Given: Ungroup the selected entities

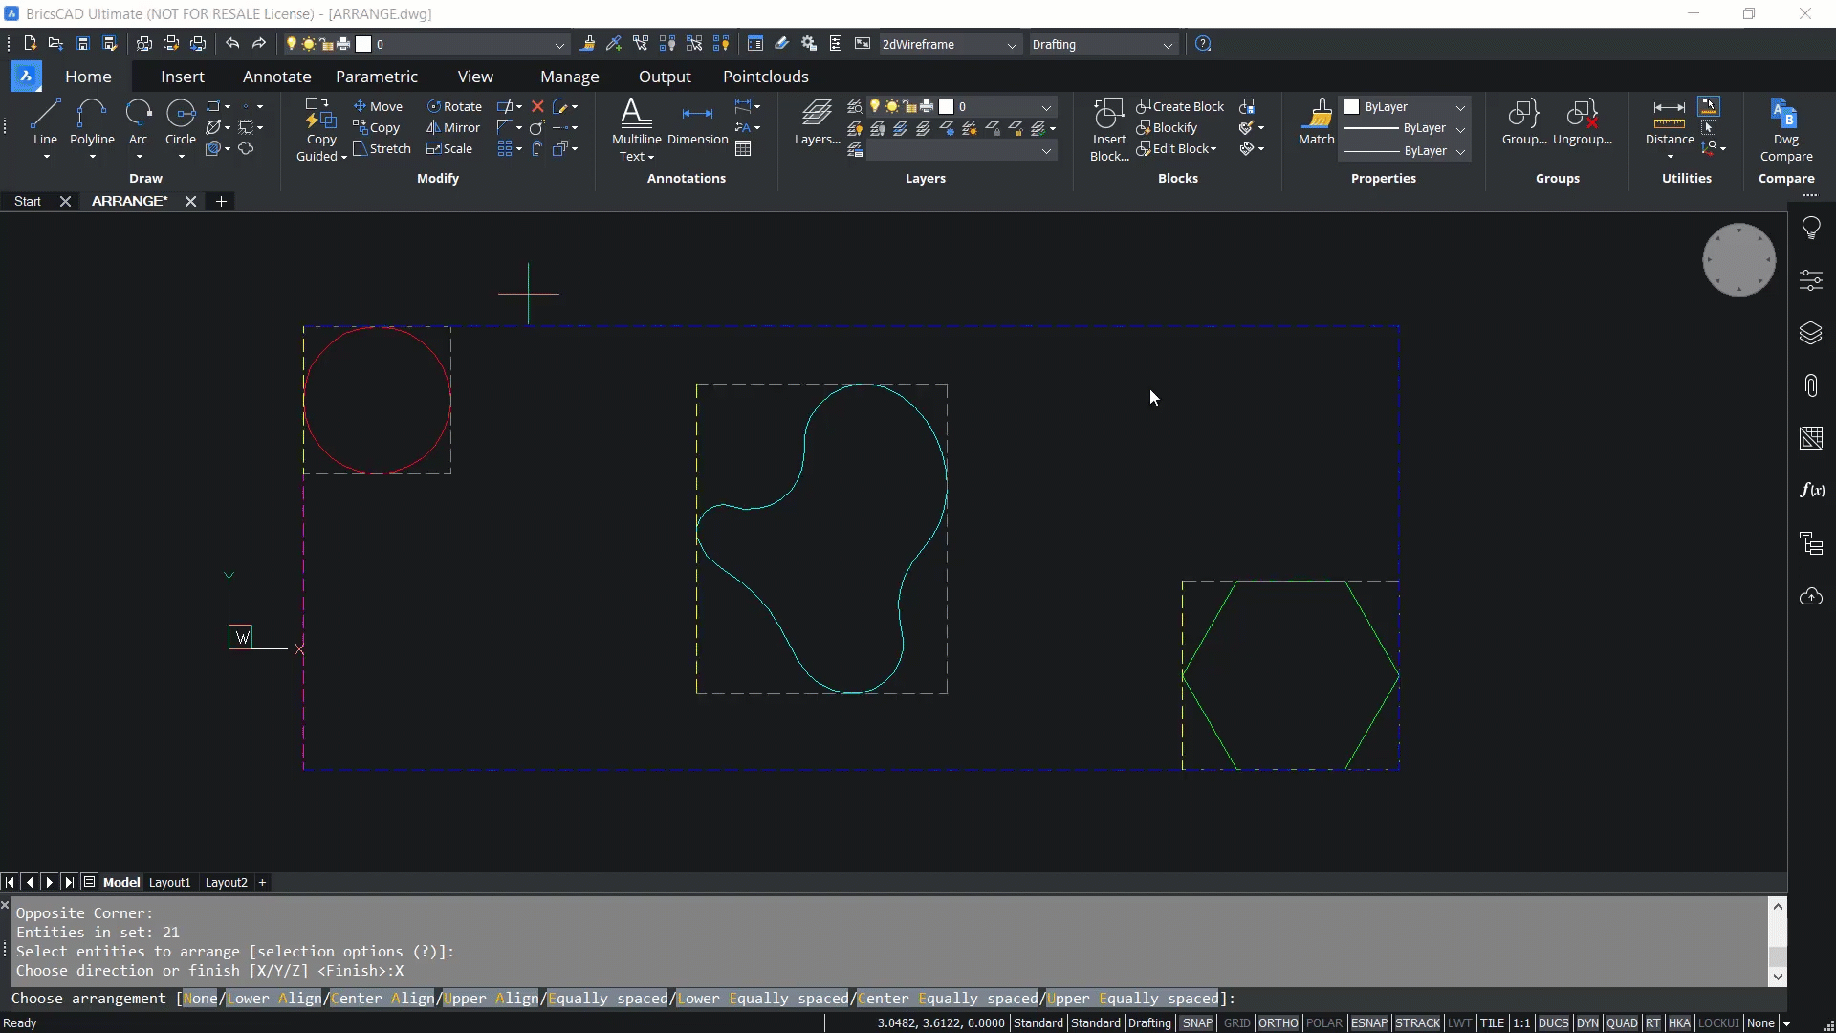Looking at the screenshot, I should (1583, 122).
